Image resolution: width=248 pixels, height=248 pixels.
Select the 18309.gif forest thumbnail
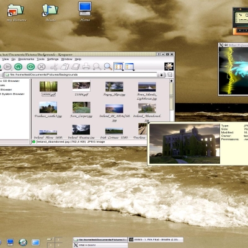pos(48,86)
